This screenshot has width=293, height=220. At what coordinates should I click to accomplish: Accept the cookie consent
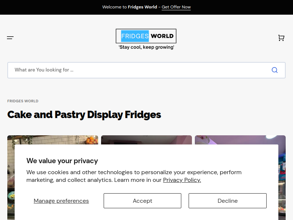[142, 201]
